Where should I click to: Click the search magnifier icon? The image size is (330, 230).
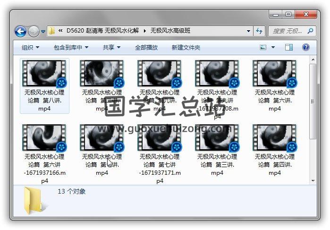pos(310,31)
